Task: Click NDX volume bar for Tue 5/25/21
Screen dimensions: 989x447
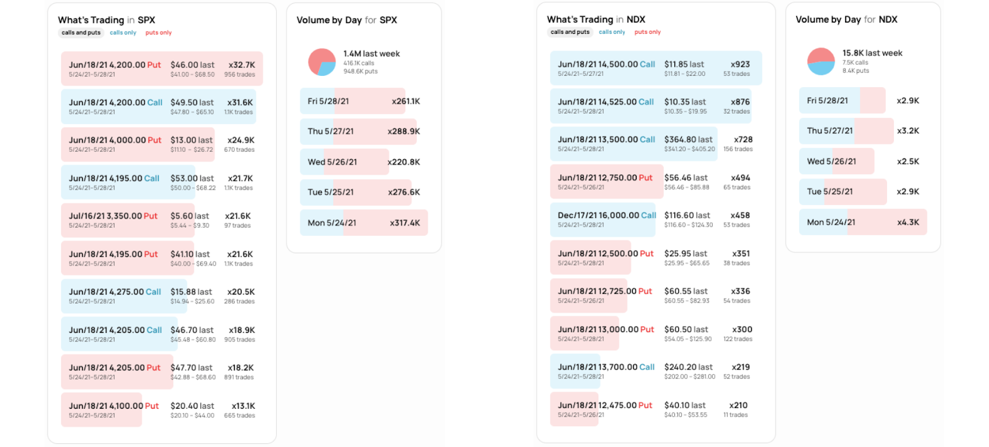Action: coord(862,191)
